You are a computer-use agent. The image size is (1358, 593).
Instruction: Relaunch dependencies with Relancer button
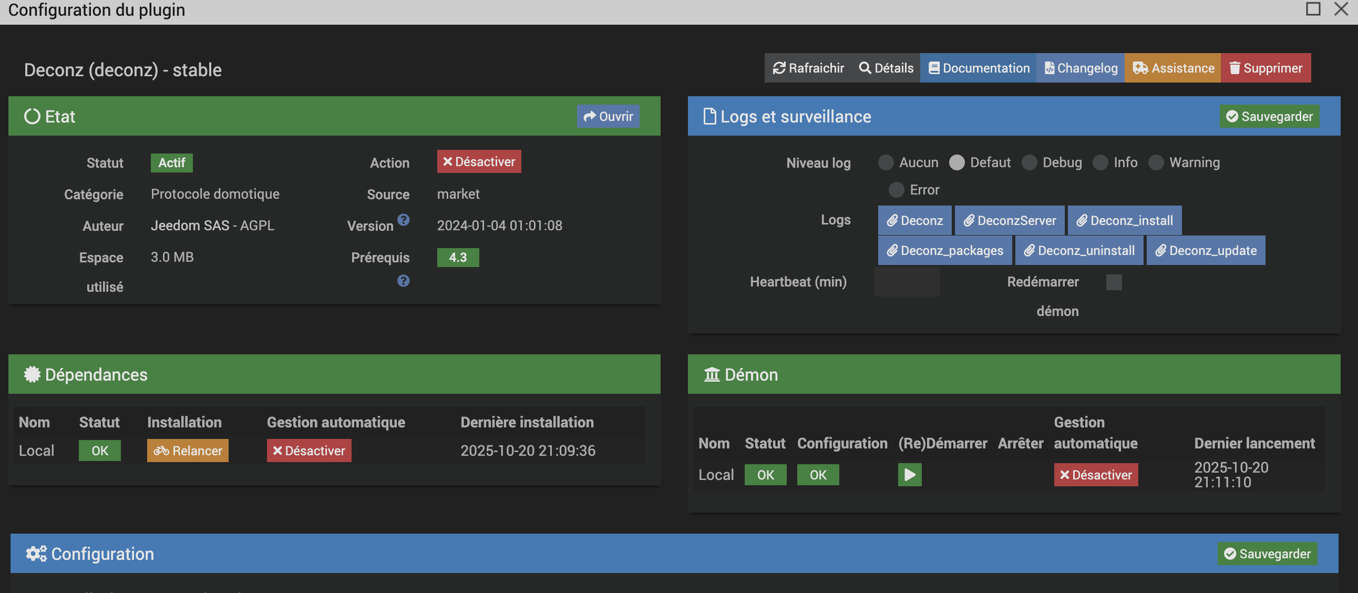pyautogui.click(x=188, y=451)
